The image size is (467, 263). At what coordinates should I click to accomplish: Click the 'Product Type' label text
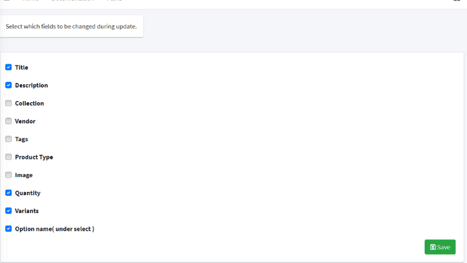34,157
